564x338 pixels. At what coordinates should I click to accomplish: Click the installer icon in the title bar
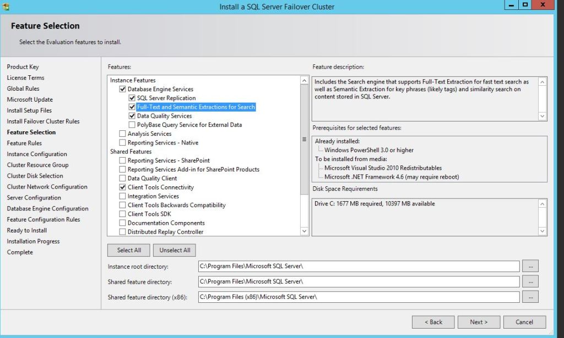coord(6,7)
